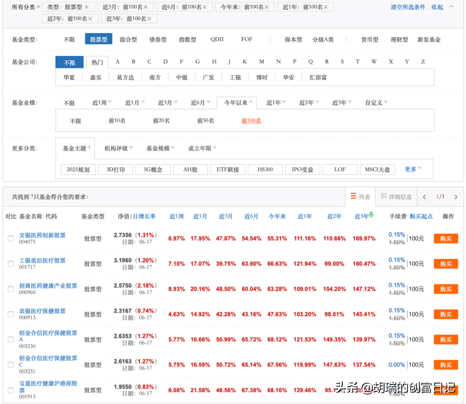Remove the 近2年:前100名 filter tag
The width and height of the screenshot is (466, 404).
[x=90, y=19]
